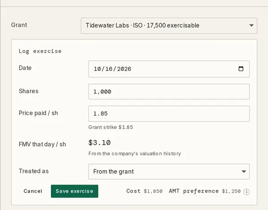Click the Date label
Viewport: 268px width, 210px height.
pos(25,68)
